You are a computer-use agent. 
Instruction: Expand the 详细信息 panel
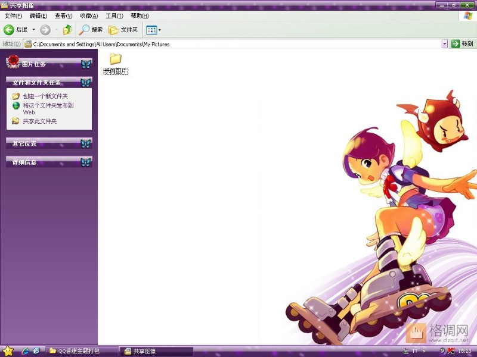(49, 162)
